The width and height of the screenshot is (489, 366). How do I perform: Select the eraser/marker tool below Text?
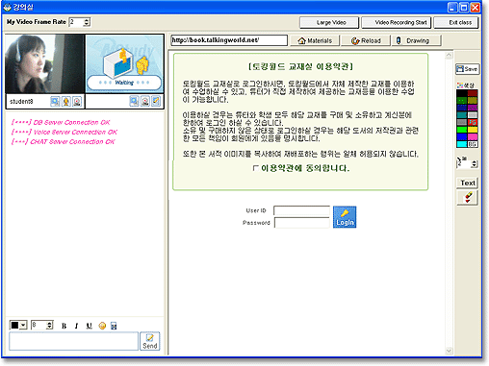(467, 197)
